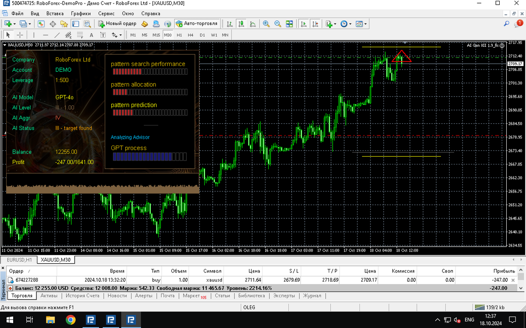Screen dimensions: 526x328
Task: Open the Маркет terminal tab
Action: point(194,296)
